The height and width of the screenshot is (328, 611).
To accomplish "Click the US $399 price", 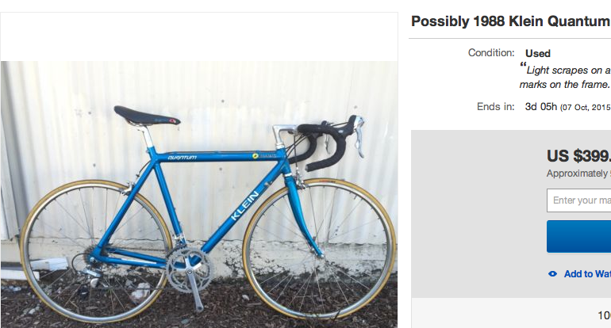I will [578, 156].
